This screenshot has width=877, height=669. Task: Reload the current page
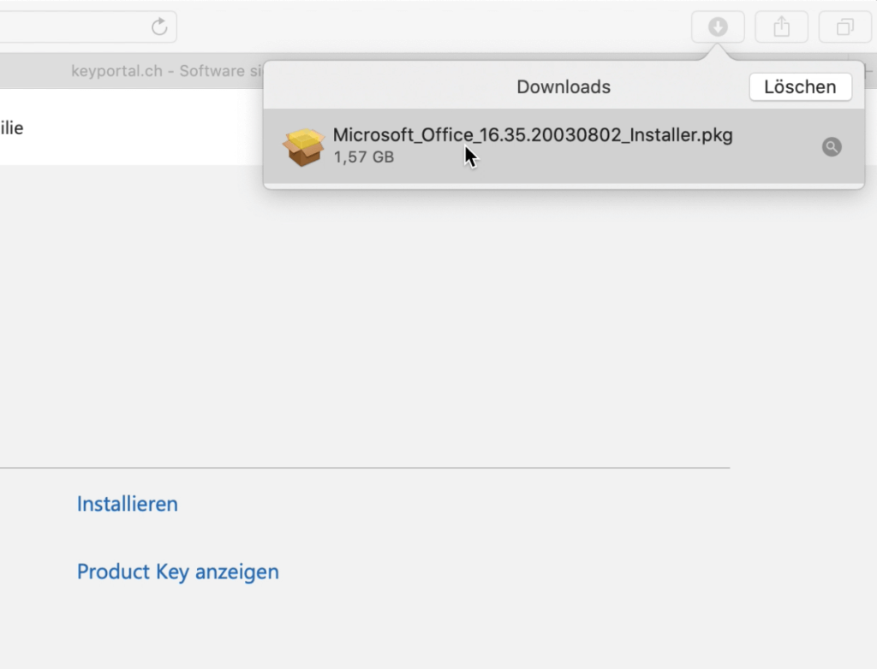click(160, 26)
